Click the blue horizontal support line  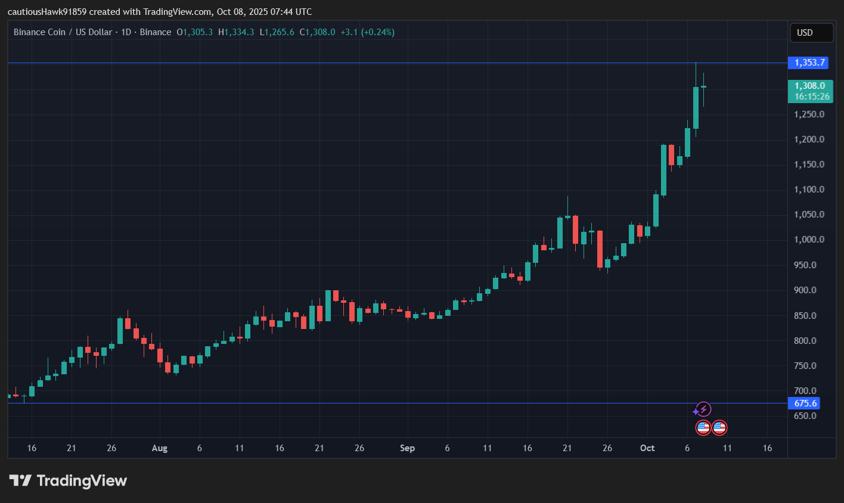pos(358,403)
